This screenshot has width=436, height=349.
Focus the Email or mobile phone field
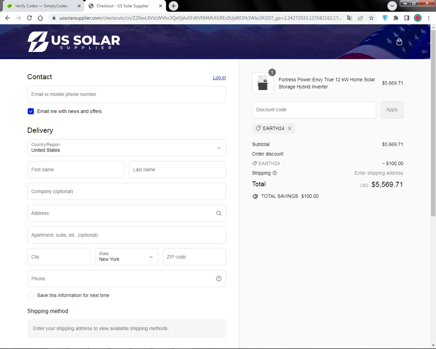point(126,95)
